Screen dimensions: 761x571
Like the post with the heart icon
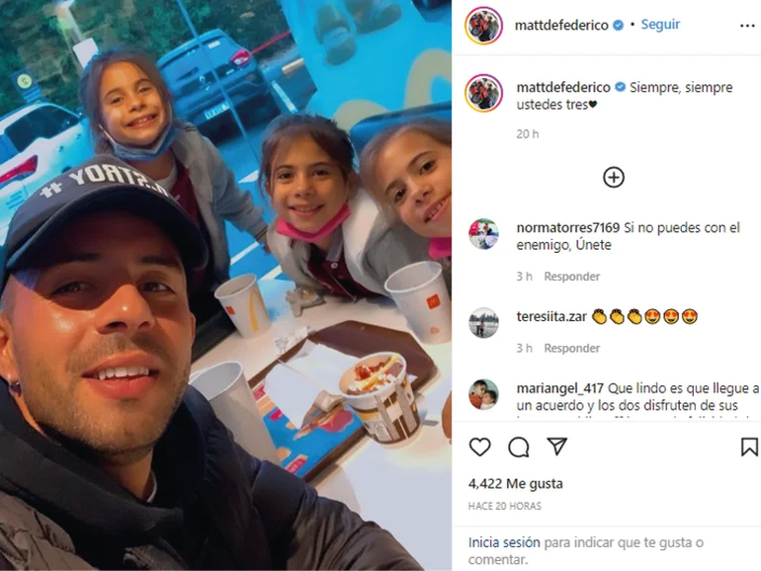[480, 447]
